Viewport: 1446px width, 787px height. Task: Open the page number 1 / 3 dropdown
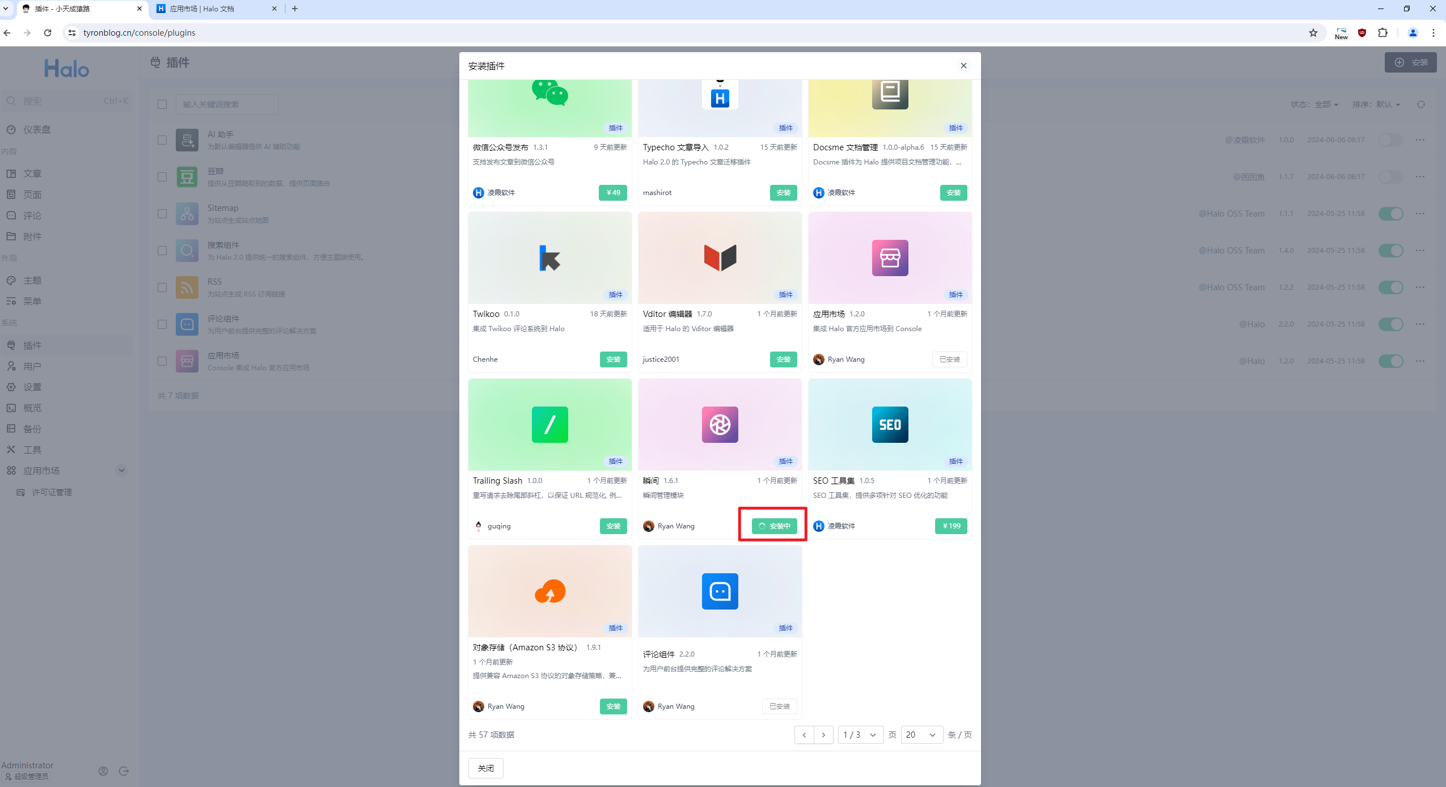click(x=860, y=735)
